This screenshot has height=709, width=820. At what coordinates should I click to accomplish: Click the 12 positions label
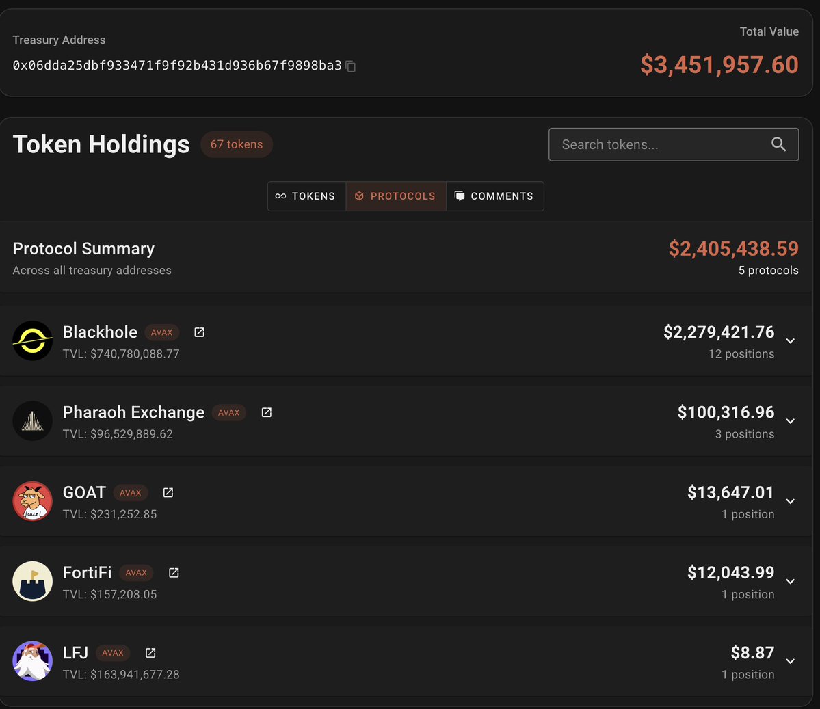tap(741, 354)
